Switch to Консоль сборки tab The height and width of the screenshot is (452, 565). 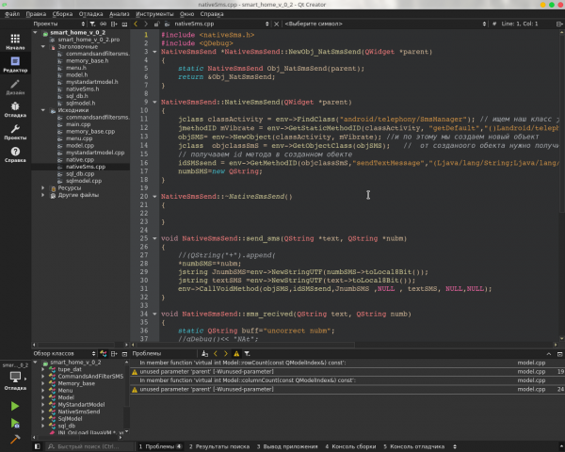click(350, 446)
